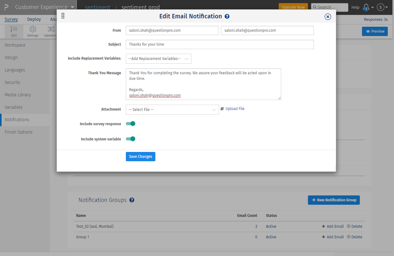
Task: Click the Save Changes button
Action: point(140,157)
